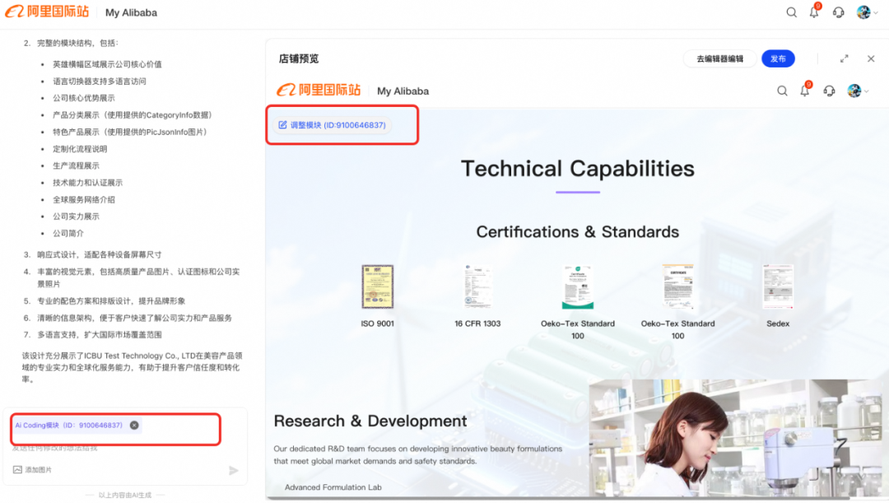Click Alibaba logo inside the preview
Screen dimensions: 889x503
click(x=319, y=91)
